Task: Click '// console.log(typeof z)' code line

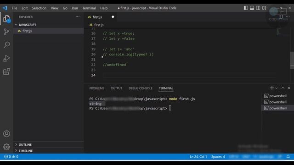Action: tap(128, 55)
